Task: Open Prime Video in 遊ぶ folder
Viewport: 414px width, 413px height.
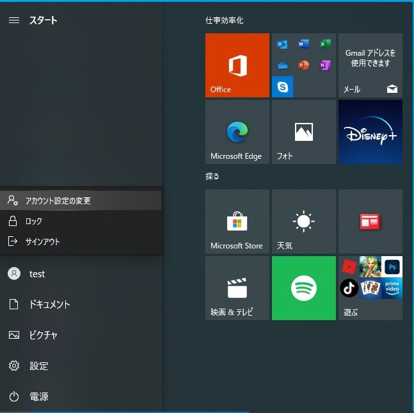Action: coord(392,288)
